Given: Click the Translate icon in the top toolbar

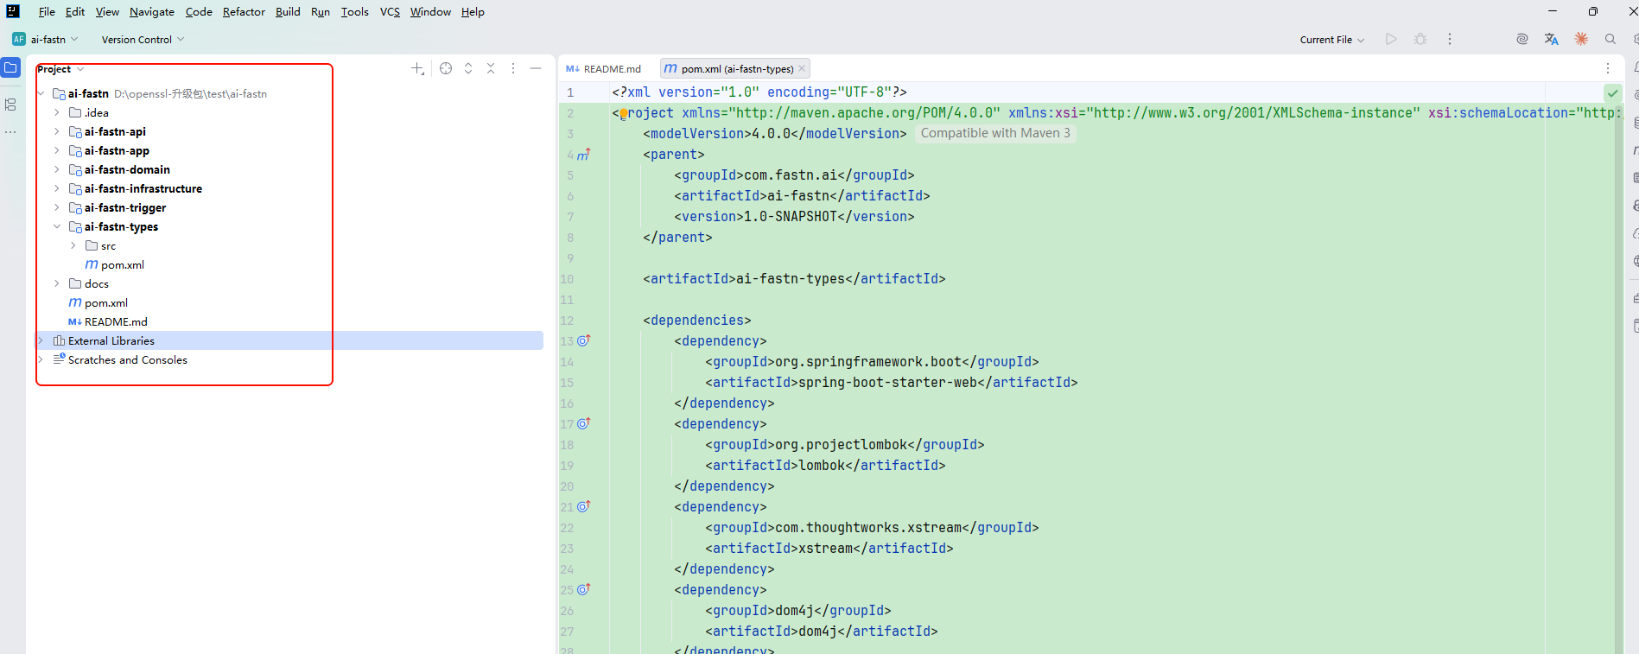Looking at the screenshot, I should click(1552, 39).
